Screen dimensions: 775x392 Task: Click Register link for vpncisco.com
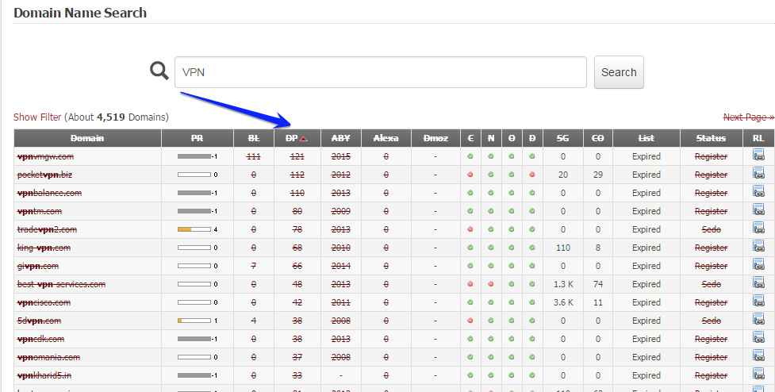(711, 303)
